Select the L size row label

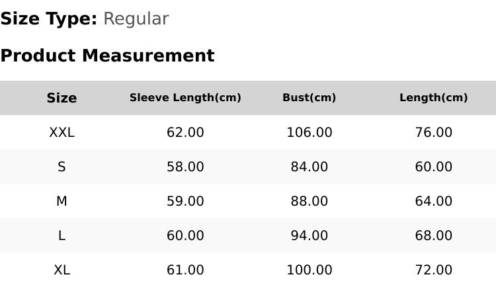point(62,235)
